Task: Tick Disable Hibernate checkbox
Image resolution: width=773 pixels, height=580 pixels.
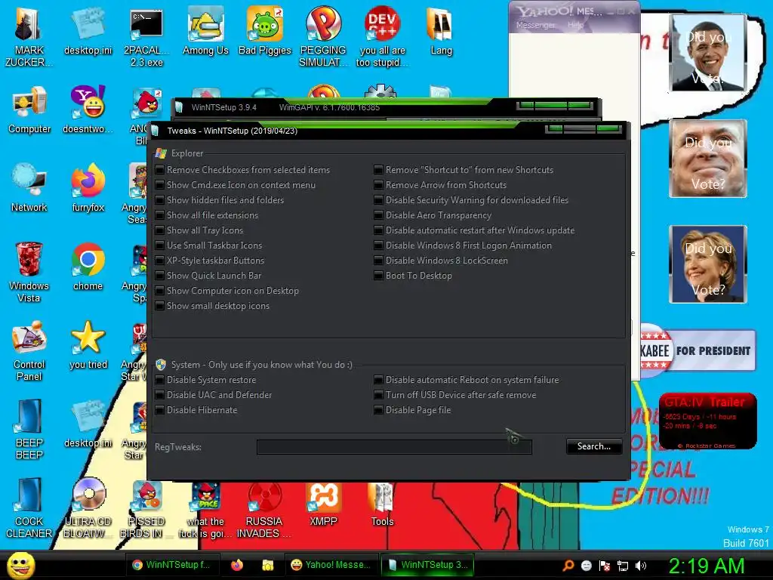Action: click(160, 410)
